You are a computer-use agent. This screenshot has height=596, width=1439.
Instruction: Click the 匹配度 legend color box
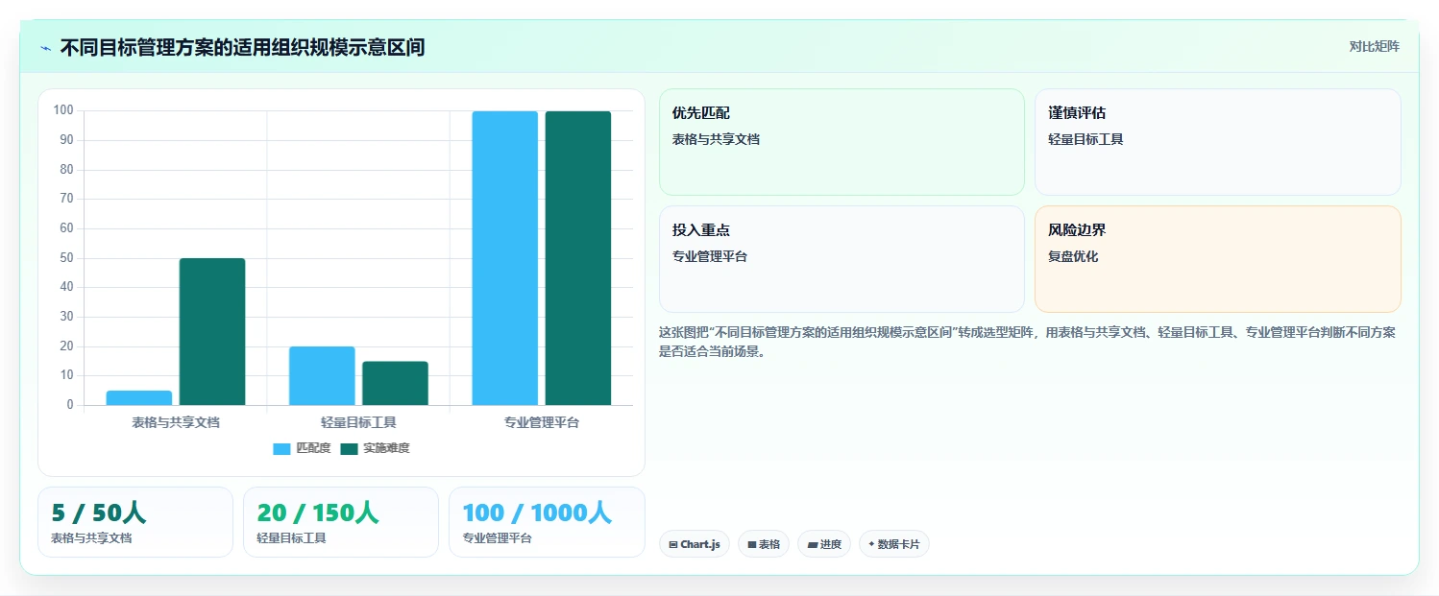click(281, 448)
